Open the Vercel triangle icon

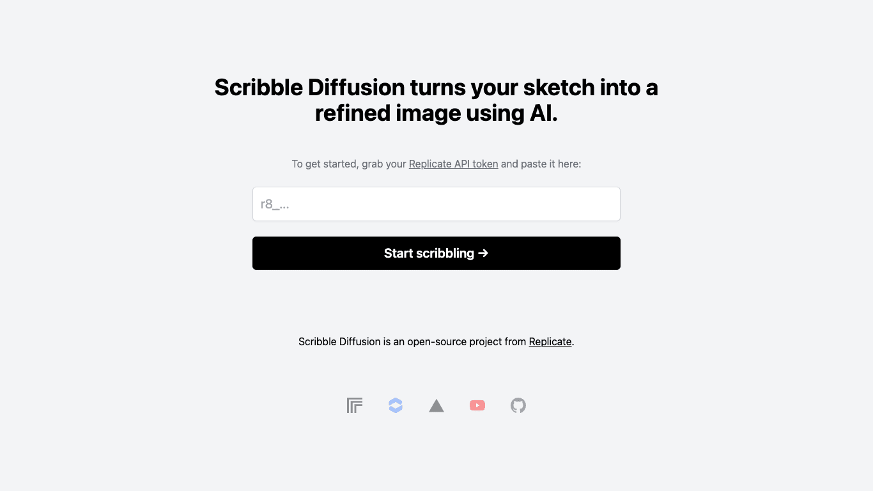tap(436, 405)
